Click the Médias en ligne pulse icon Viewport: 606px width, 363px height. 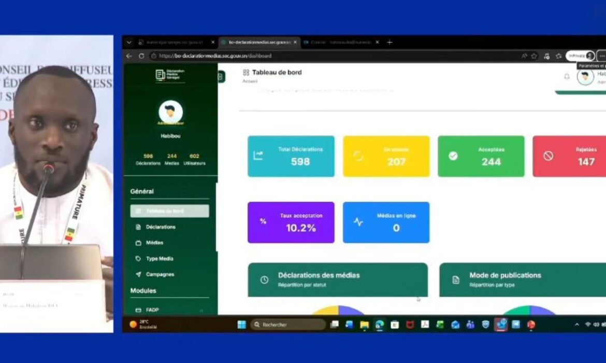pos(358,222)
